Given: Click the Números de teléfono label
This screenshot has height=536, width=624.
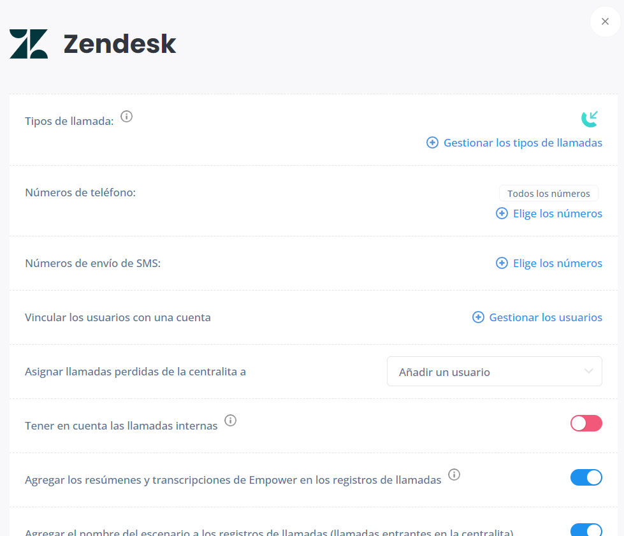Looking at the screenshot, I should click(x=80, y=192).
